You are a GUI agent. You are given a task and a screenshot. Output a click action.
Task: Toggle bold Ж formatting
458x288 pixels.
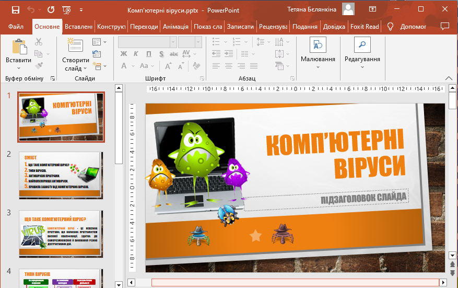124,54
